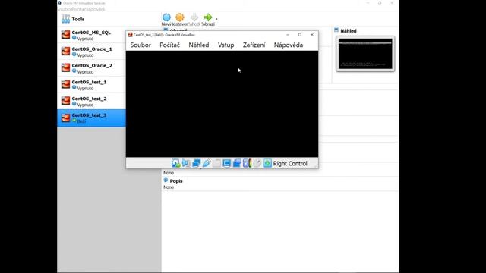The image size is (486, 273).
Task: Click the VM preview thumbnail in Náhled panel
Action: 365,54
